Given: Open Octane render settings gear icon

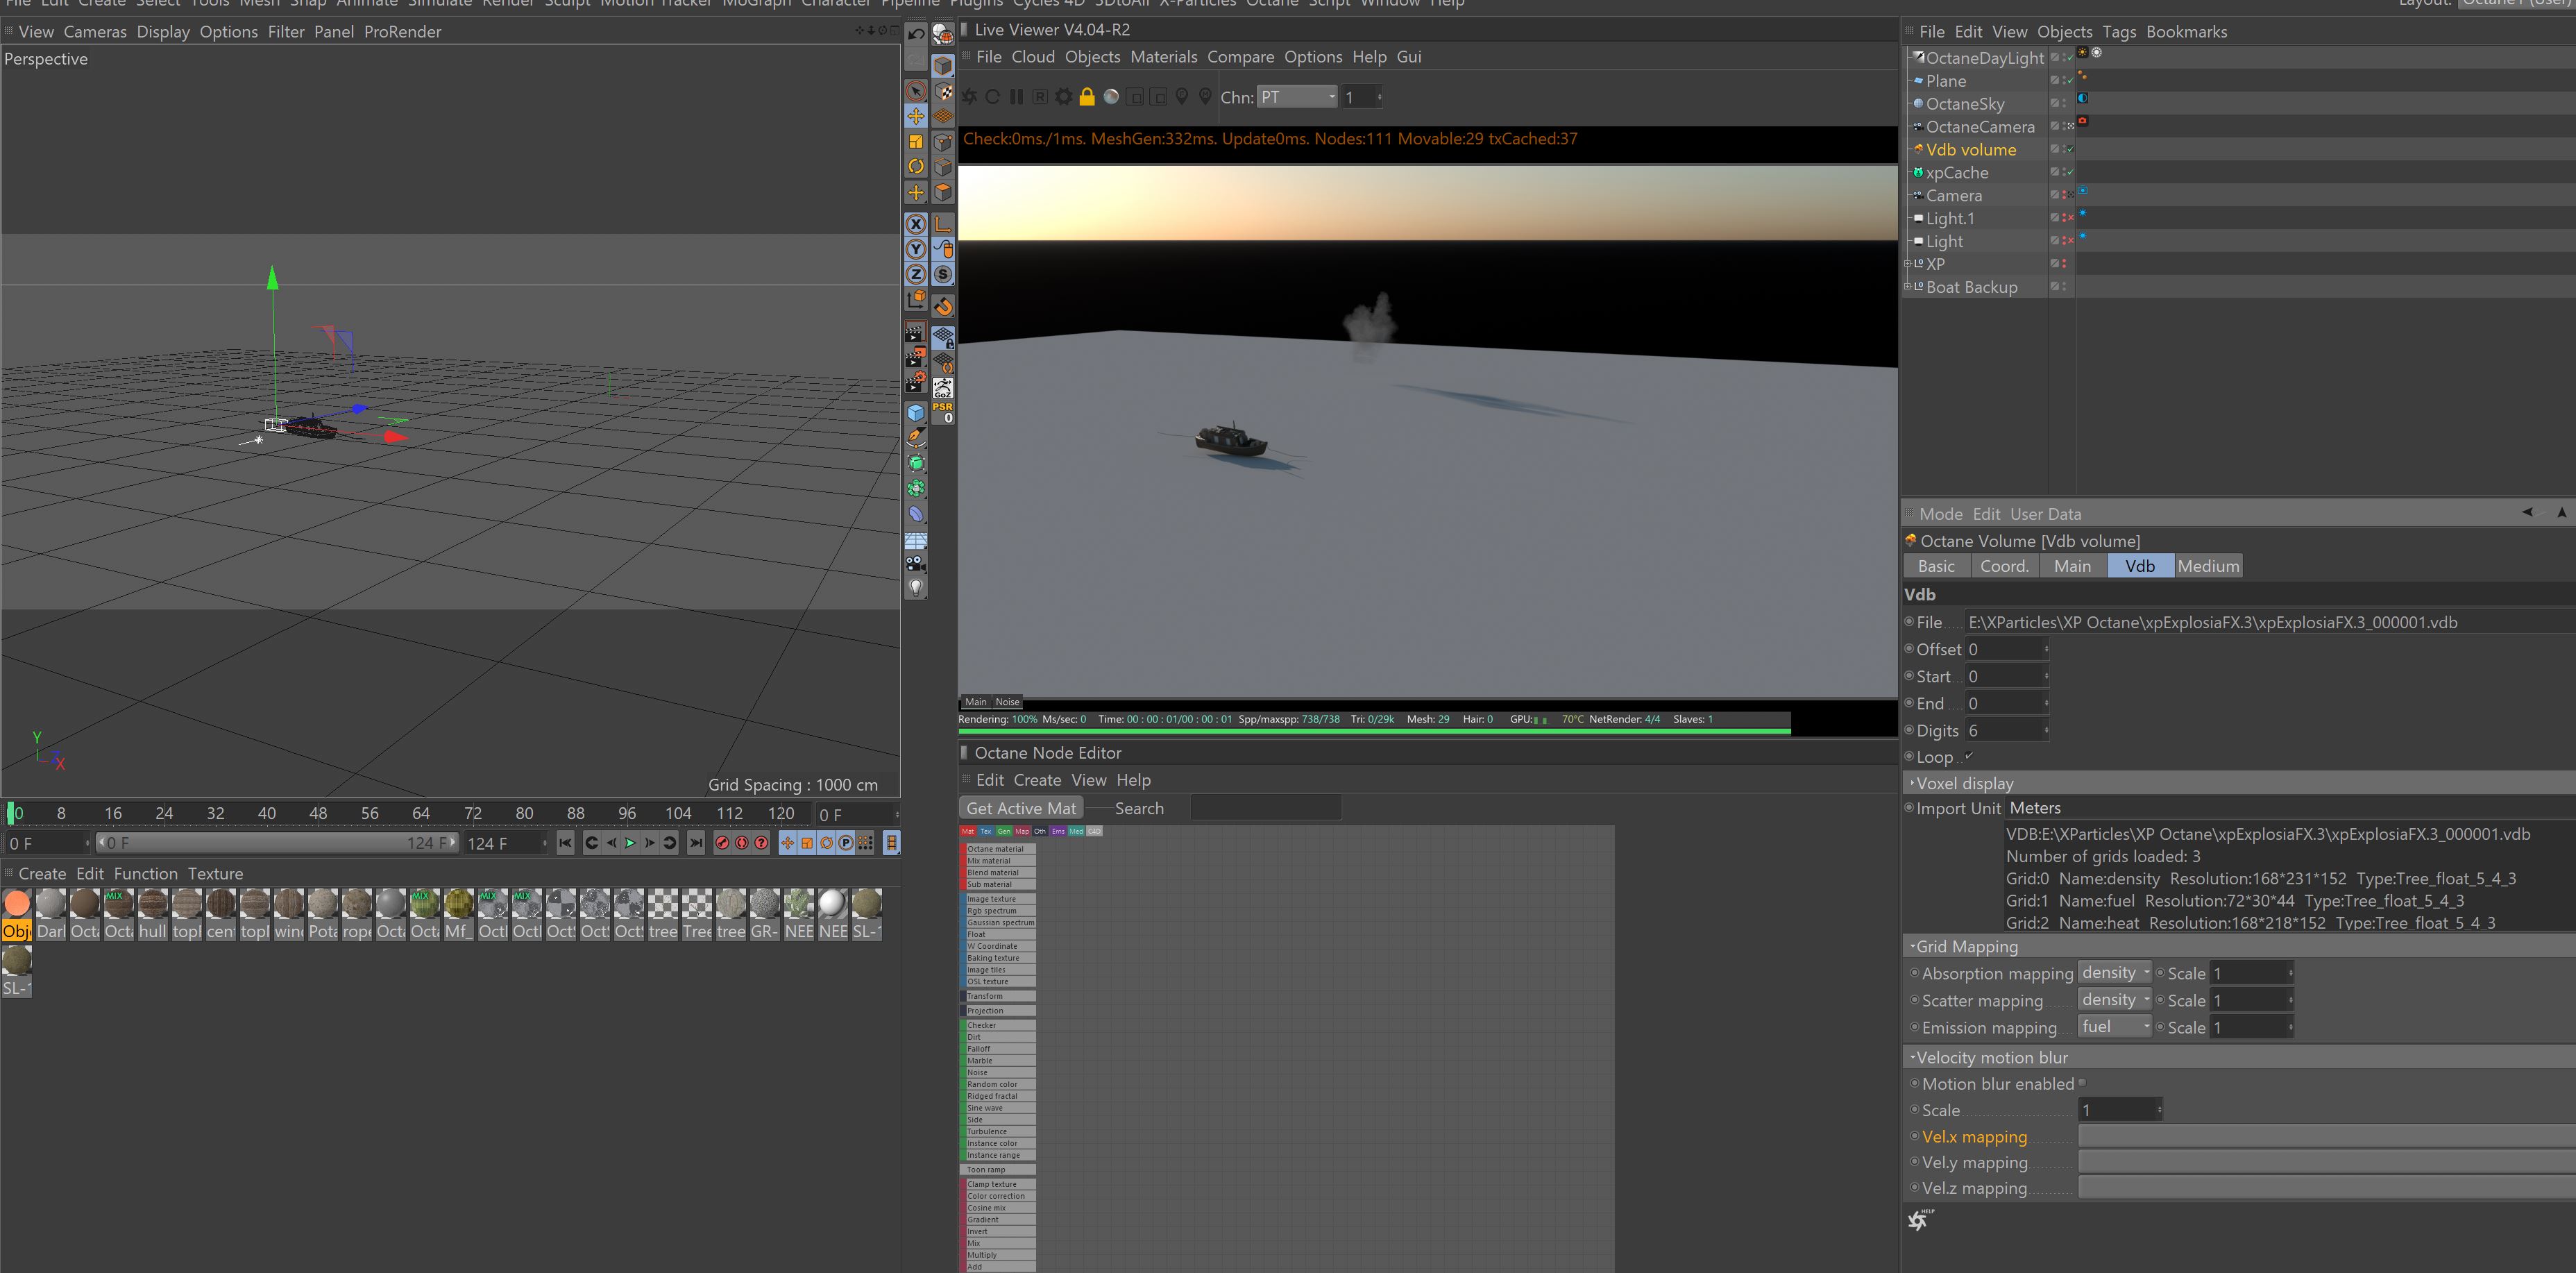Looking at the screenshot, I should click(1063, 97).
